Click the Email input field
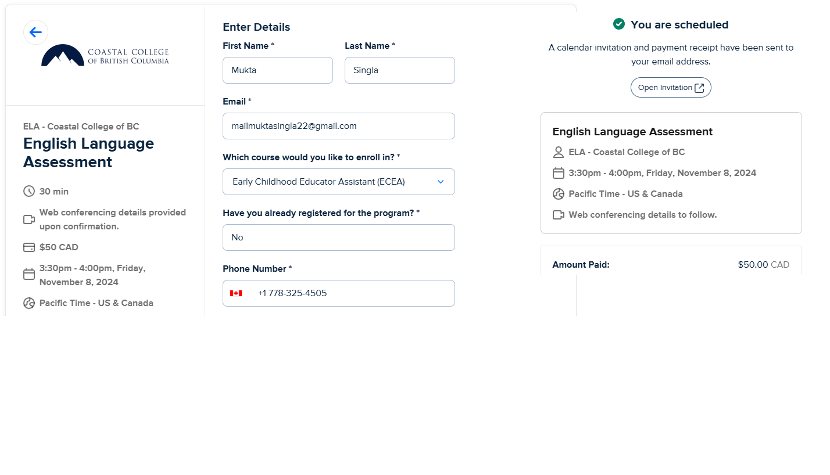 [339, 126]
